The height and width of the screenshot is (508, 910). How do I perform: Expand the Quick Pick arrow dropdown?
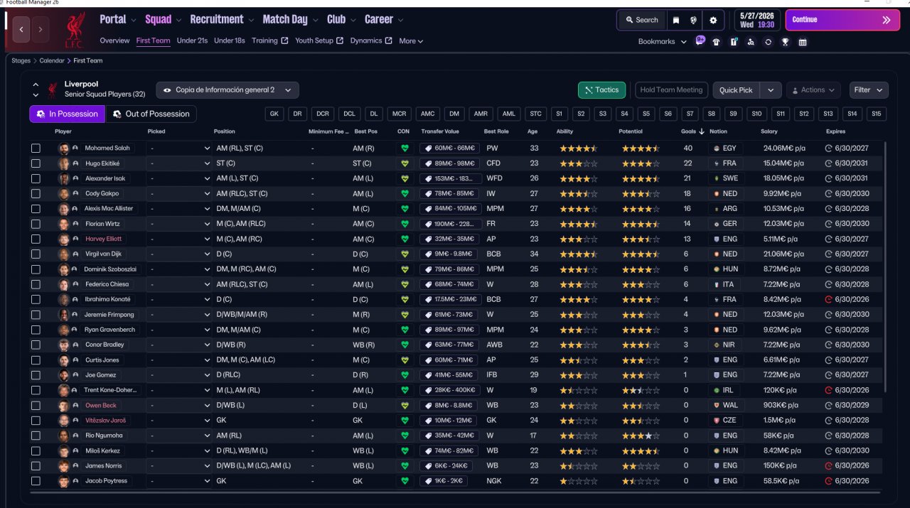[x=771, y=90]
